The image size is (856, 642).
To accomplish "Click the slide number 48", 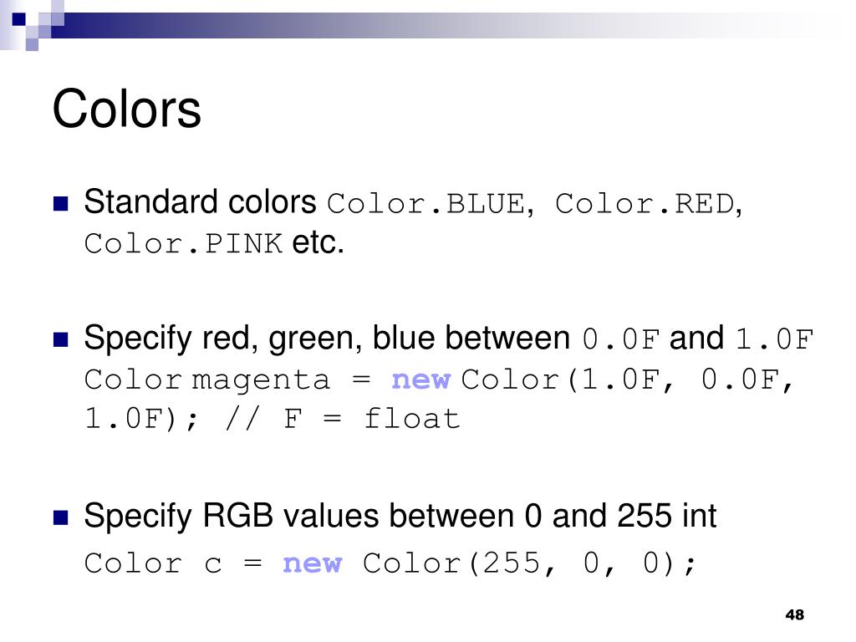I will click(794, 614).
